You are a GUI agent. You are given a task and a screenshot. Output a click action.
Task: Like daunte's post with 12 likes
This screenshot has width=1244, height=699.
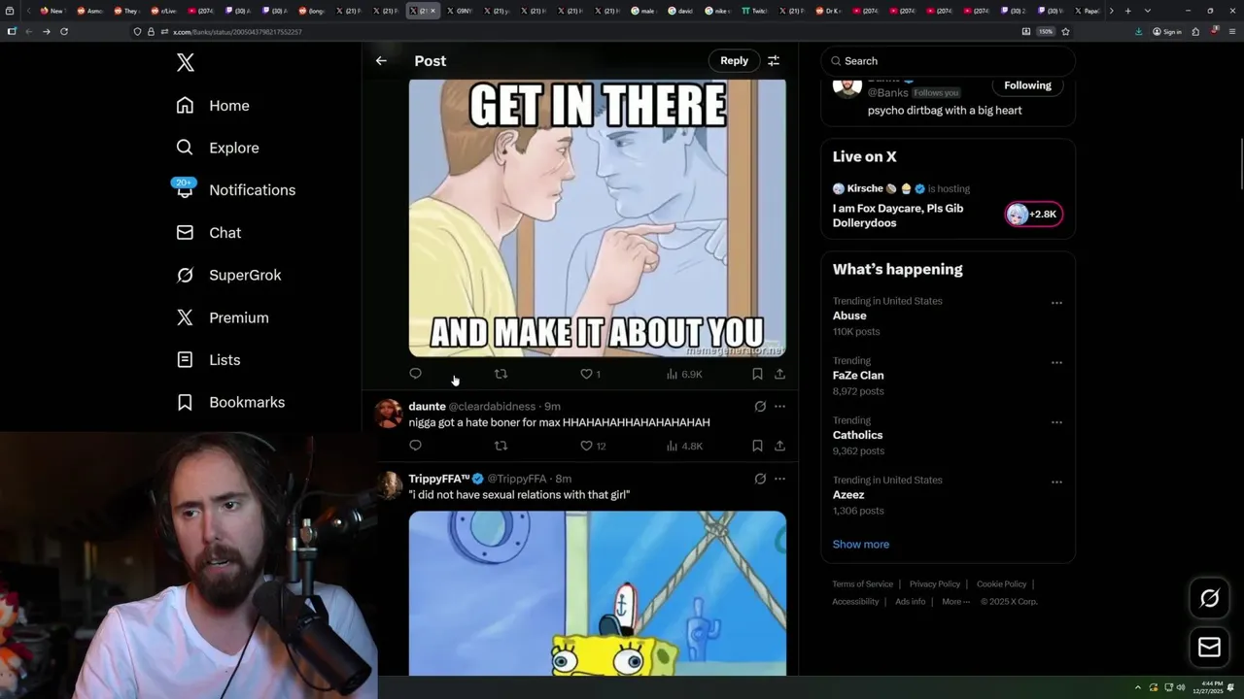click(x=593, y=446)
